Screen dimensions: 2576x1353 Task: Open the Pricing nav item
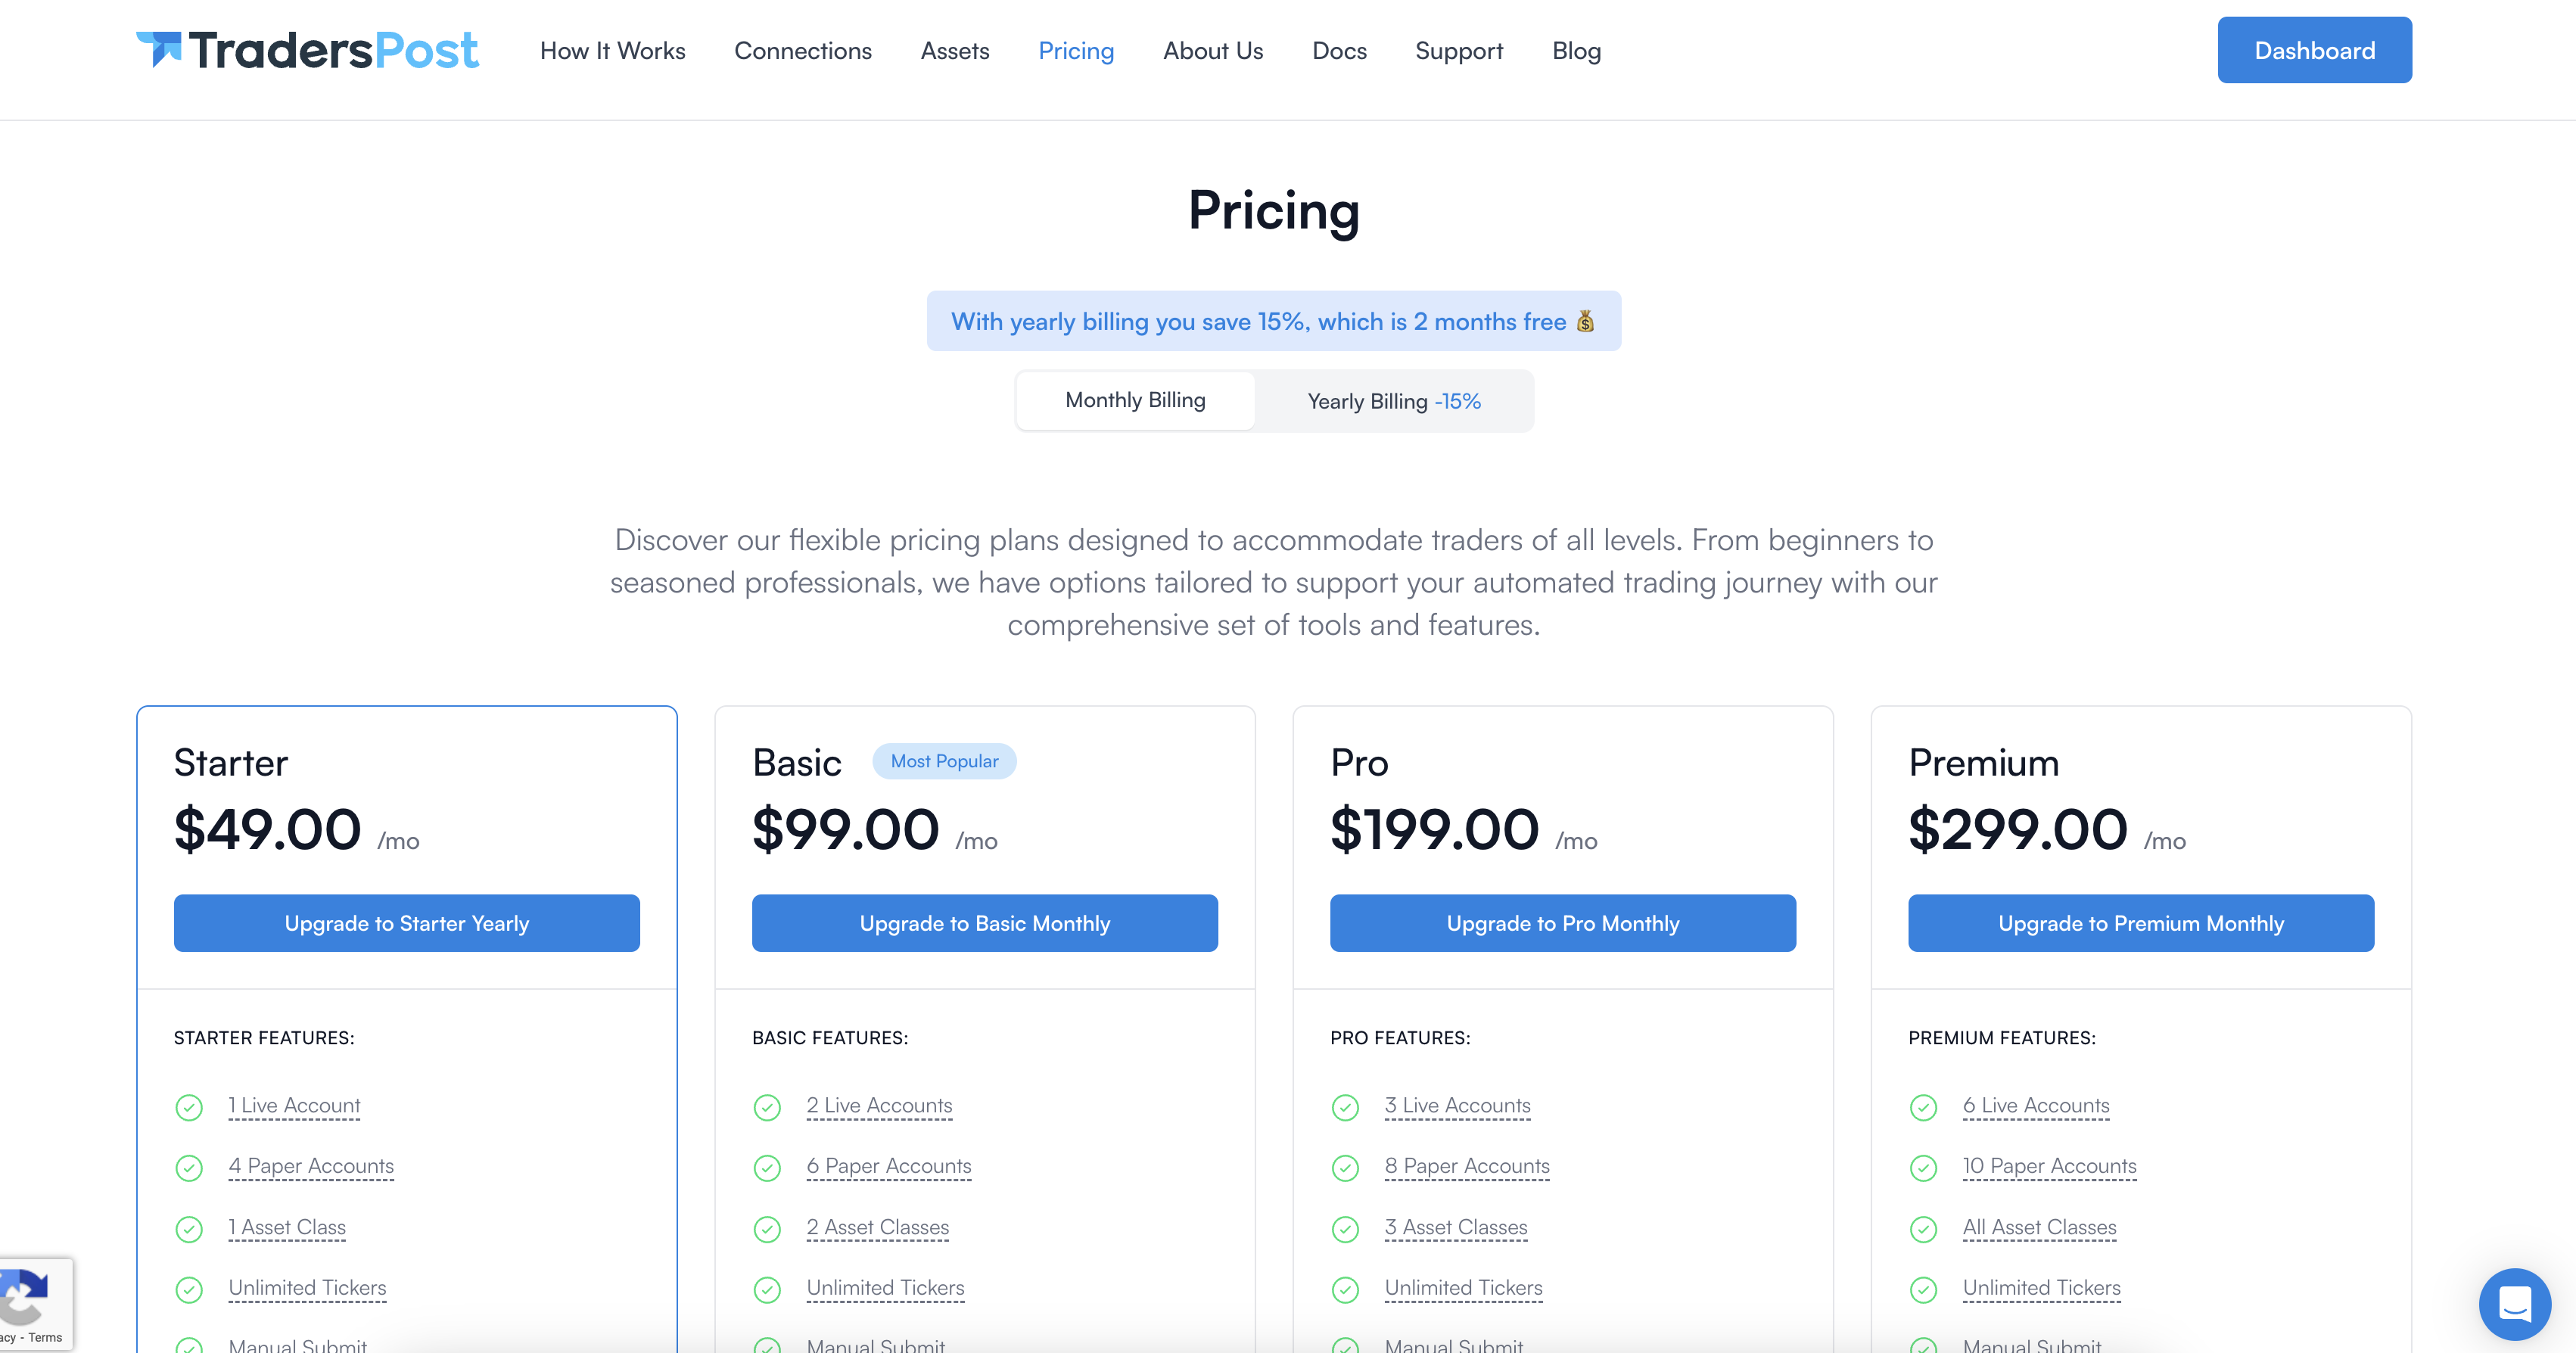[1076, 50]
